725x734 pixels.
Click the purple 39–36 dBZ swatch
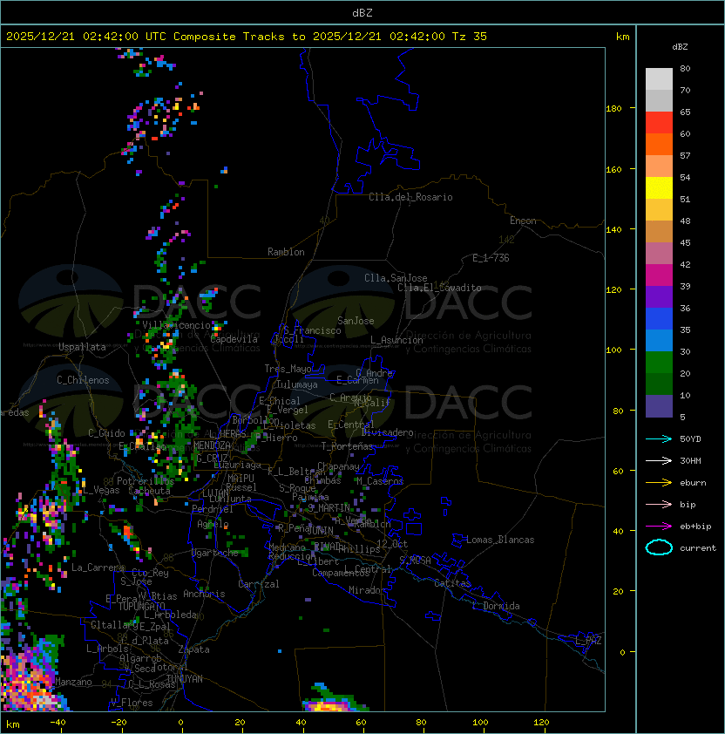[x=659, y=296]
